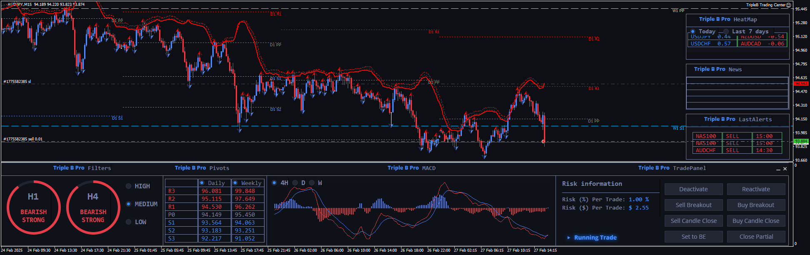810x255 pixels.
Task: Click the green 93.884 price tag on axis
Action: 801,141
